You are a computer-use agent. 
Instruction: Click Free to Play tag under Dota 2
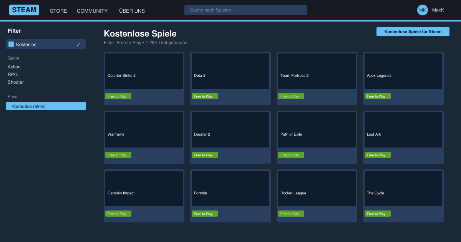pyautogui.click(x=205, y=96)
